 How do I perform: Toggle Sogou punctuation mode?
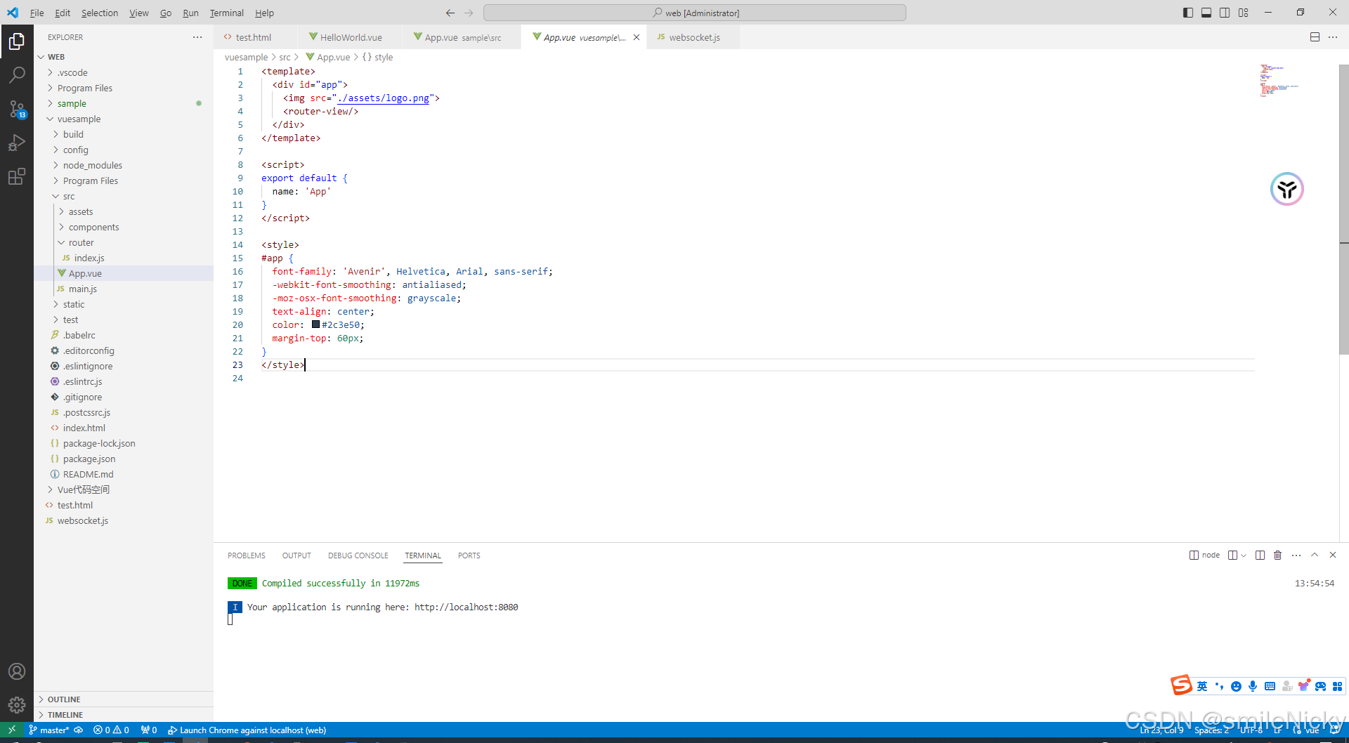click(1219, 686)
